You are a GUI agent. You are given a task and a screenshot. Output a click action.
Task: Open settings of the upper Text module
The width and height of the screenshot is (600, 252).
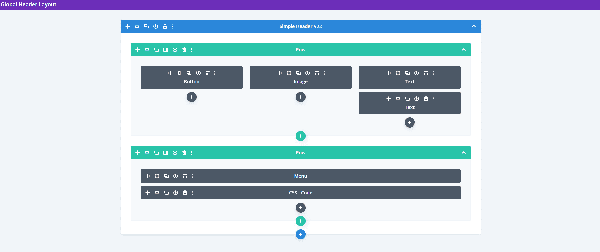[398, 73]
